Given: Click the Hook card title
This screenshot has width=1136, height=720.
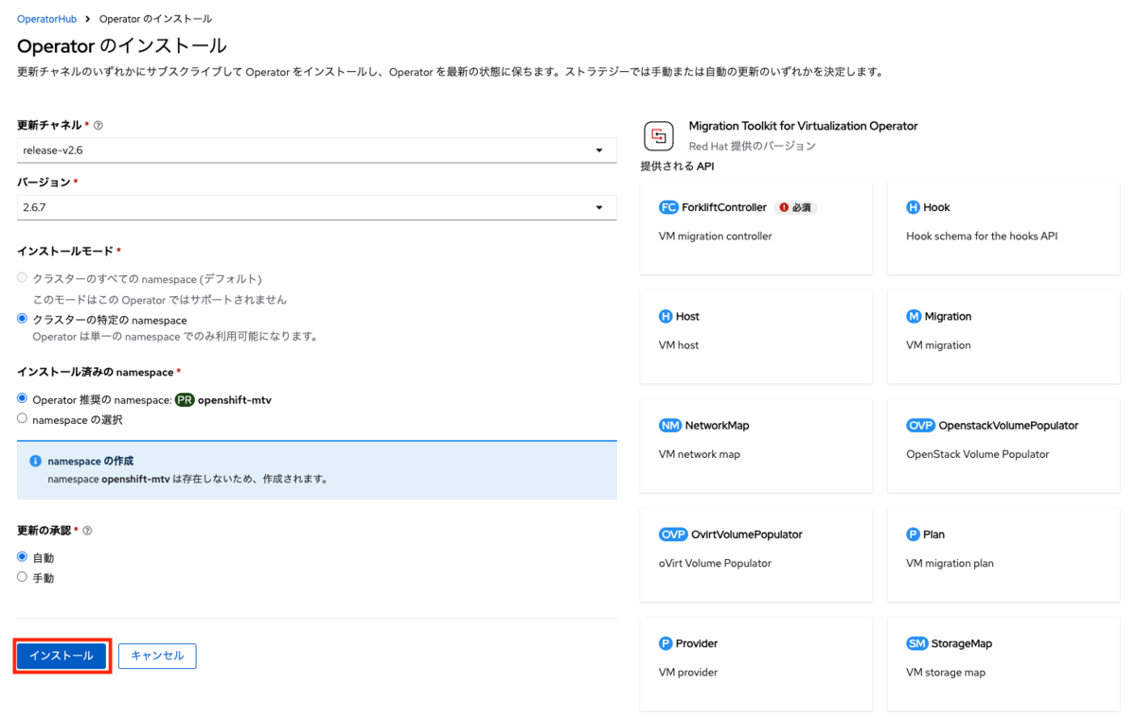Looking at the screenshot, I should (936, 207).
